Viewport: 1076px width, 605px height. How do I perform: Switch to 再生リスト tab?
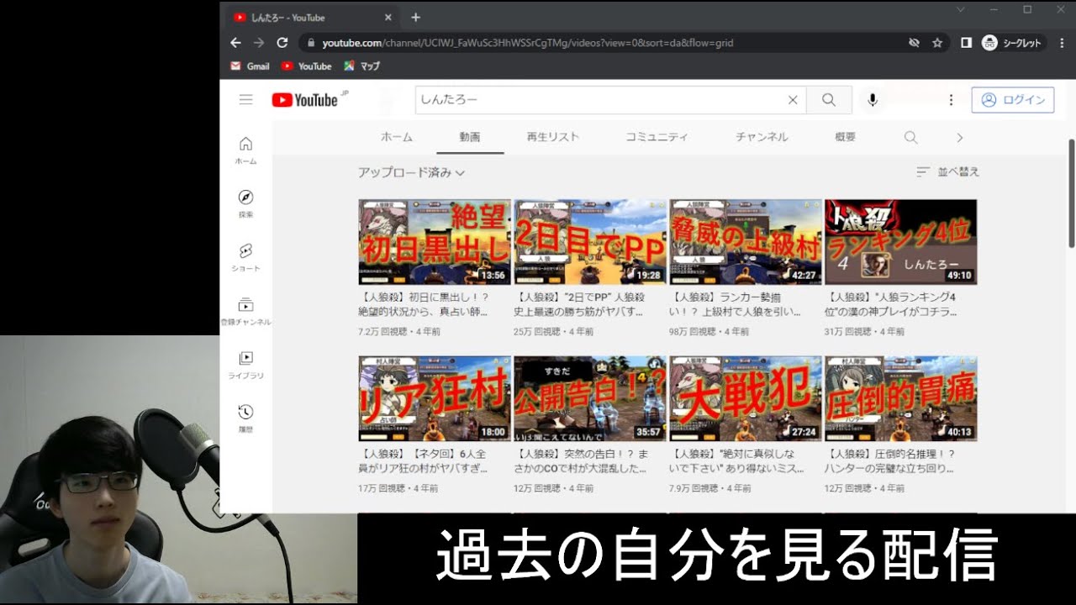tap(553, 137)
